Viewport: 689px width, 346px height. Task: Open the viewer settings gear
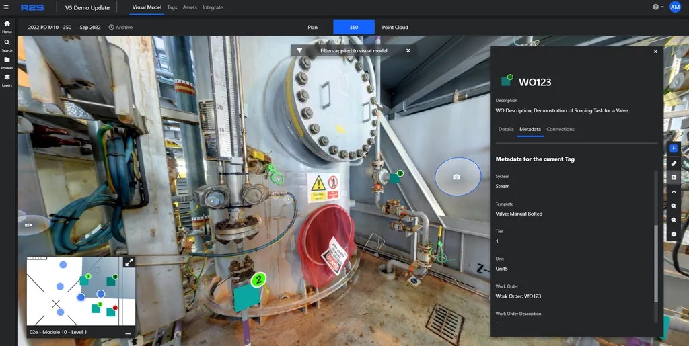(674, 234)
